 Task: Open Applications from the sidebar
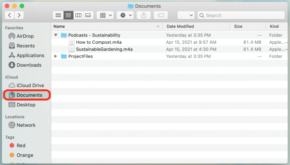(x=30, y=55)
